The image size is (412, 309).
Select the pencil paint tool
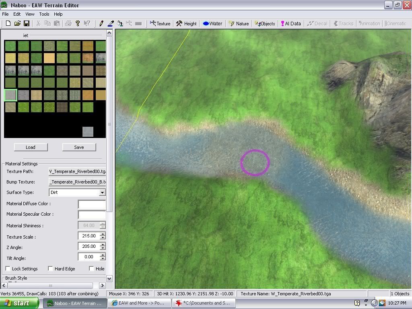101,23
